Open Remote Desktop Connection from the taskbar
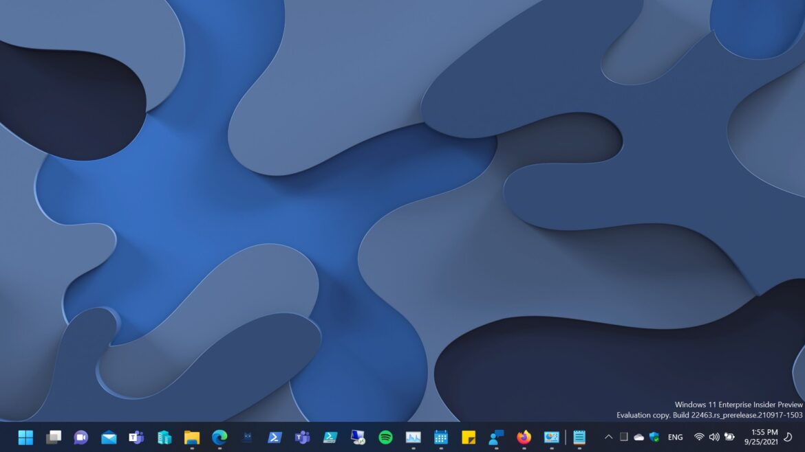The image size is (805, 452). click(x=358, y=437)
